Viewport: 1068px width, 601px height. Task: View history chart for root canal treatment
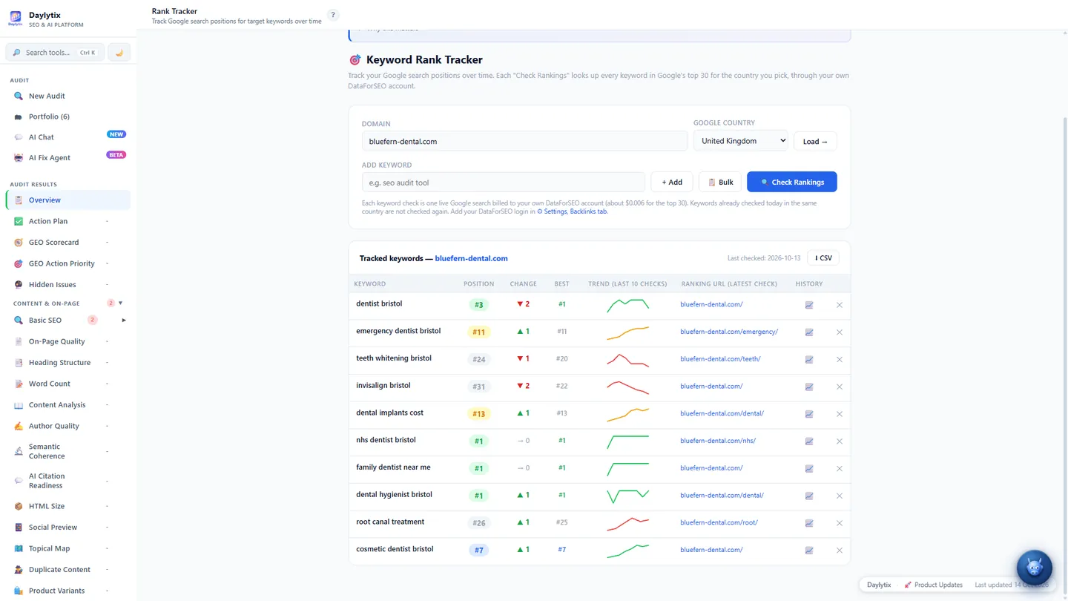[809, 523]
